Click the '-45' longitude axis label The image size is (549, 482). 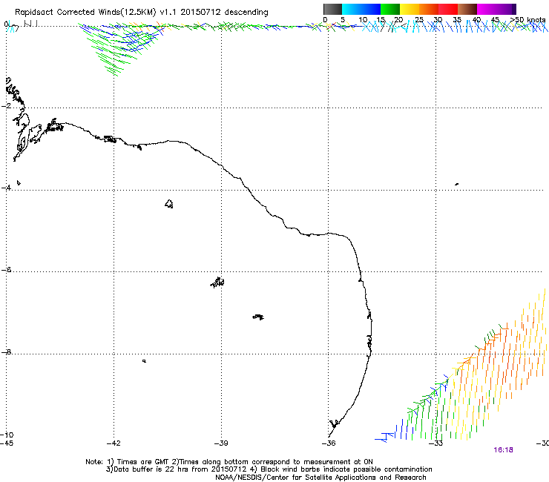click(x=7, y=443)
